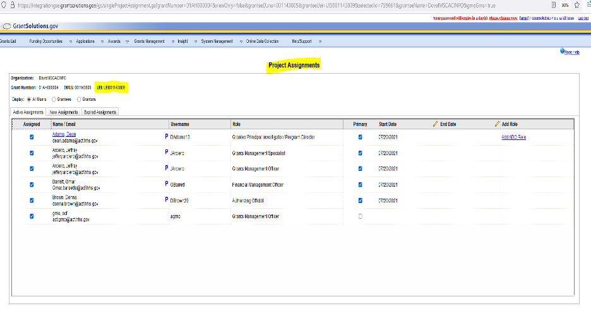Click the P icon next to OBarrett username

pos(166,184)
